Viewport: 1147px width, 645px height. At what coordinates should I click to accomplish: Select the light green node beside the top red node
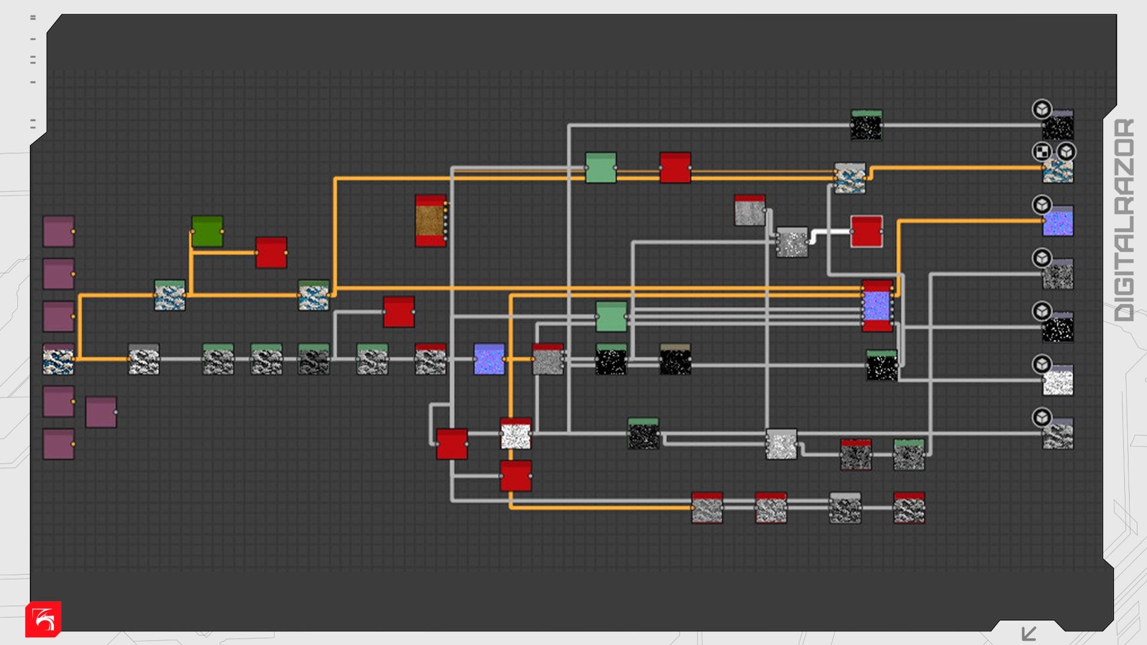pyautogui.click(x=600, y=168)
